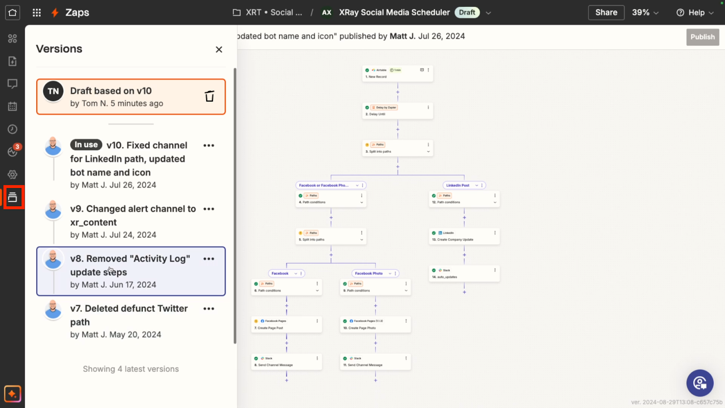Open options for version v9
725x408 pixels.
(x=209, y=209)
